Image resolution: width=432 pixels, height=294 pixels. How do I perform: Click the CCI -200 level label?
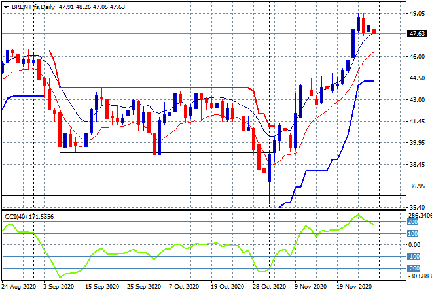[x=414, y=268]
